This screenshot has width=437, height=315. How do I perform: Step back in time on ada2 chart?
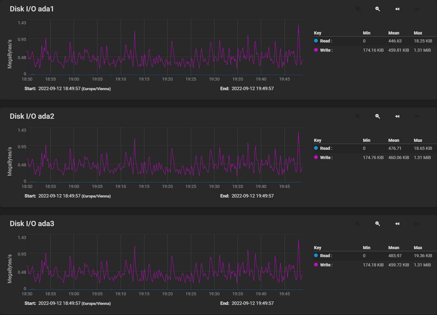[x=397, y=116]
